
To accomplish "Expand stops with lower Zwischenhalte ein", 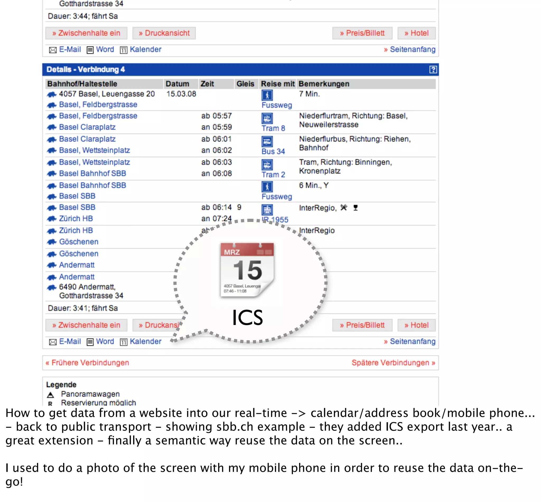I will (x=86, y=325).
